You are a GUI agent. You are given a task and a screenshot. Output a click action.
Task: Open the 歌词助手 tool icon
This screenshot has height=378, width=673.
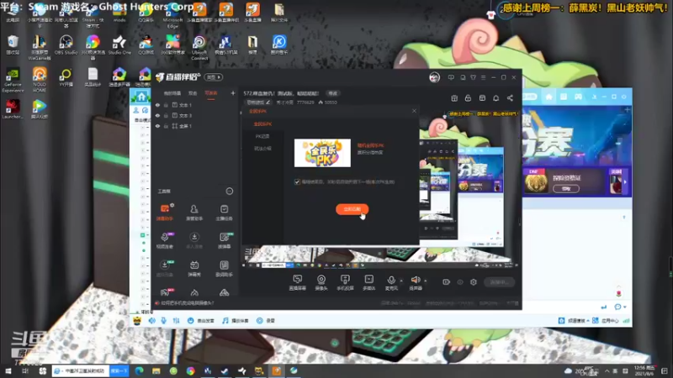click(224, 268)
